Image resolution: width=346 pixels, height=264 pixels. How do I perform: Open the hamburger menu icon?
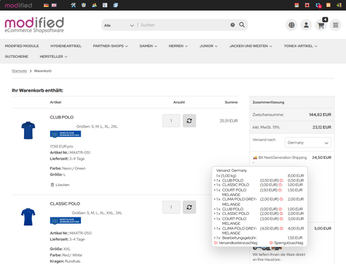(335, 25)
